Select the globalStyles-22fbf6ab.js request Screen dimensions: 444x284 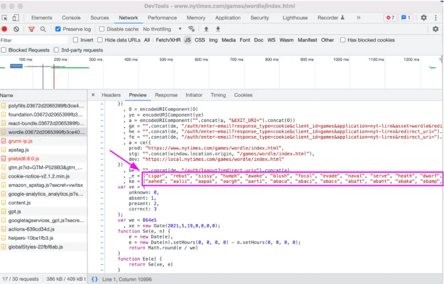tap(43, 246)
